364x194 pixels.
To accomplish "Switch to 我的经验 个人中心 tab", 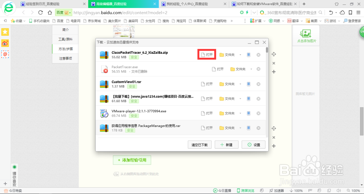I will 194,4.
